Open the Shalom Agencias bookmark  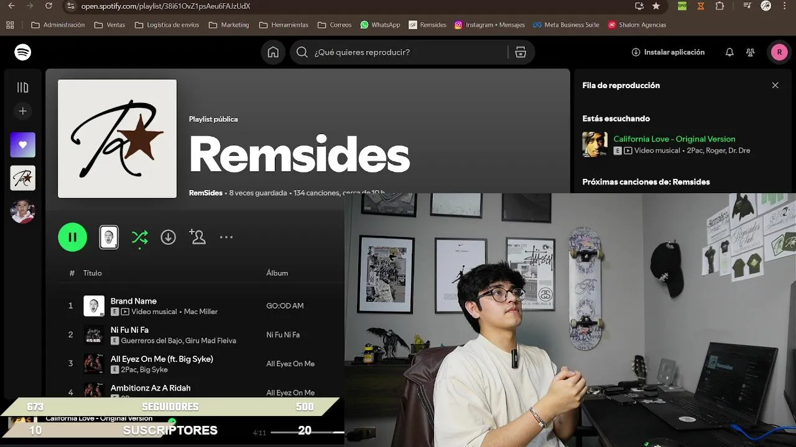pyautogui.click(x=637, y=25)
